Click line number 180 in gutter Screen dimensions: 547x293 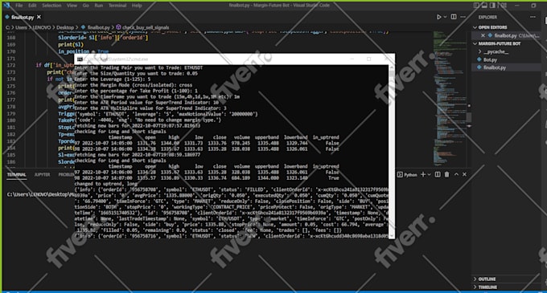tap(11, 120)
